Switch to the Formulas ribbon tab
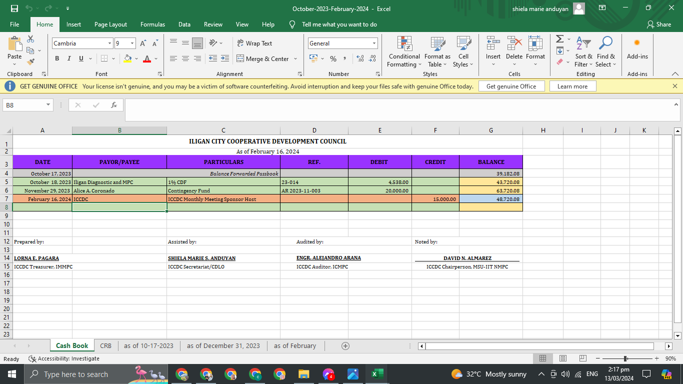Viewport: 683px width, 384px height. [152, 24]
